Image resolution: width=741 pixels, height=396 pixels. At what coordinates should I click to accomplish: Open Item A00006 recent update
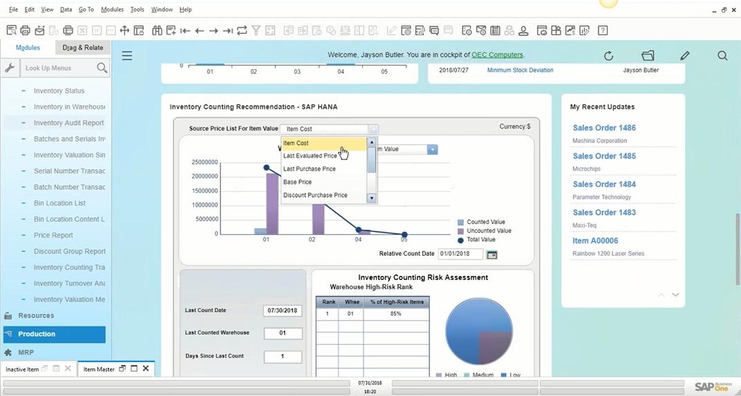pyautogui.click(x=595, y=241)
